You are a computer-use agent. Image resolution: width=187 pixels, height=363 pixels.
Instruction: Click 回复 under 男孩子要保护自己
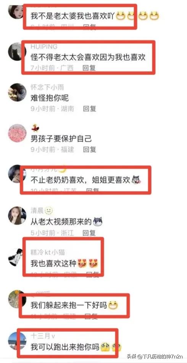click(x=89, y=149)
